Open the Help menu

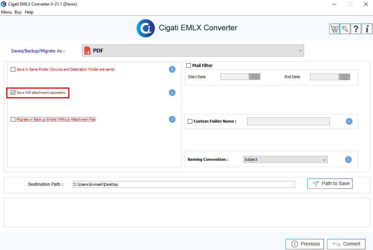[x=29, y=12]
